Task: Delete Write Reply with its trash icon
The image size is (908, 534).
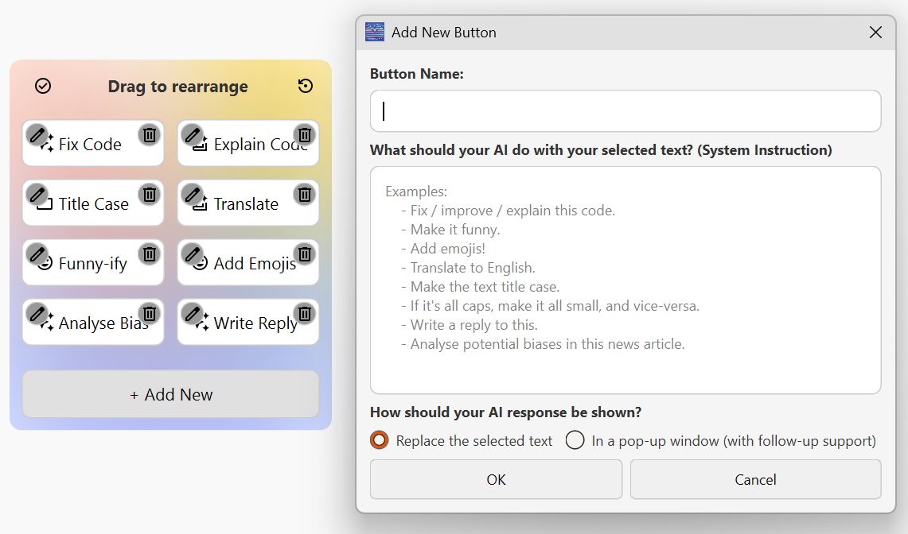Action: coord(304,315)
